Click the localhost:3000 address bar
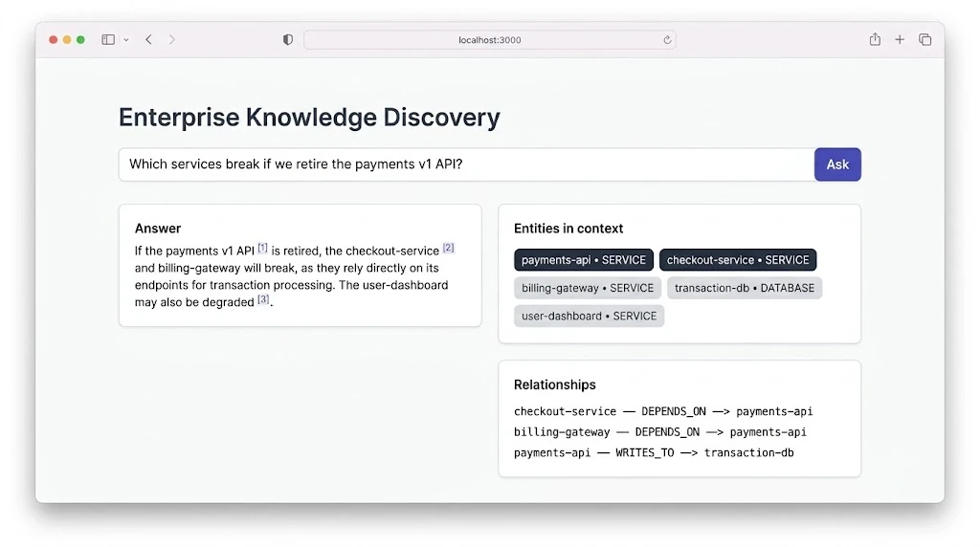 coord(489,40)
